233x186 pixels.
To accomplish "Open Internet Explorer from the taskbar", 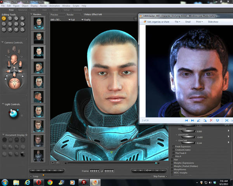I will click(28, 183).
